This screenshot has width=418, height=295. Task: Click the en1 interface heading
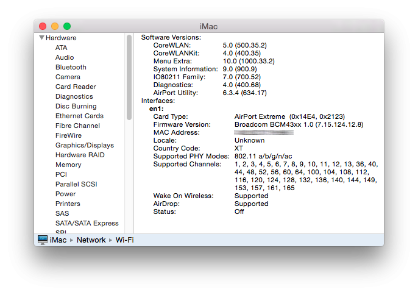pos(156,108)
